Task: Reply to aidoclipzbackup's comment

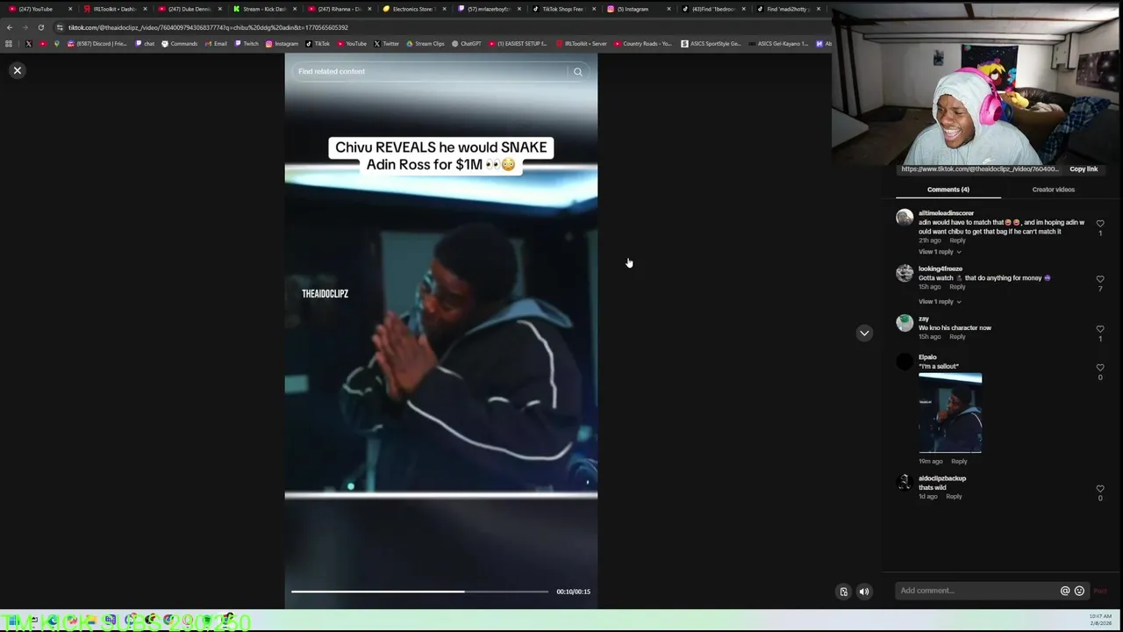Action: tap(954, 497)
